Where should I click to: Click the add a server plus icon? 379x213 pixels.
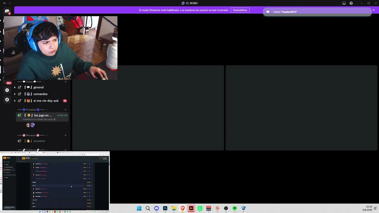point(7,90)
